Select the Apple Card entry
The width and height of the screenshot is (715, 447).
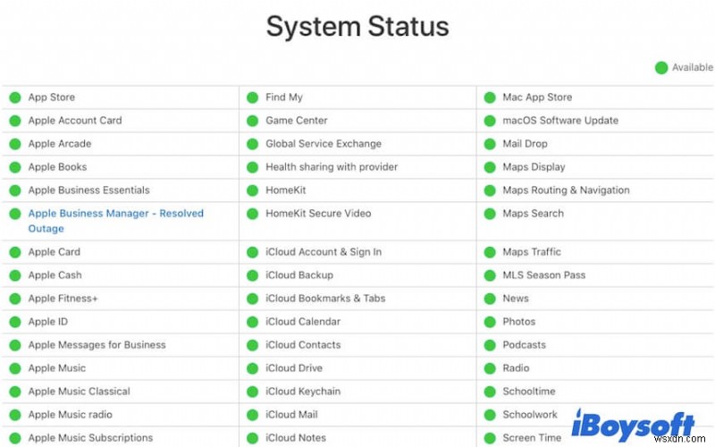click(x=55, y=252)
